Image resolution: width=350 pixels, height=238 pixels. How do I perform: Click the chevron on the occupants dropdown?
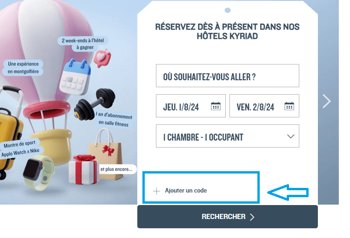pos(290,136)
